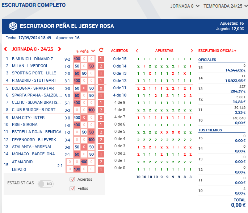This screenshot has height=213, width=248.
Task: Click the TUS PREMIOS section heading
Action: coord(210,130)
